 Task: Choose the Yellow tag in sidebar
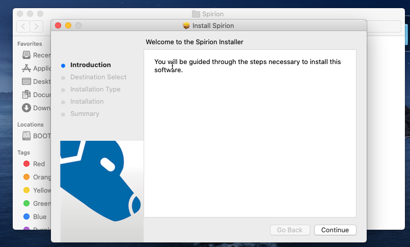point(26,190)
